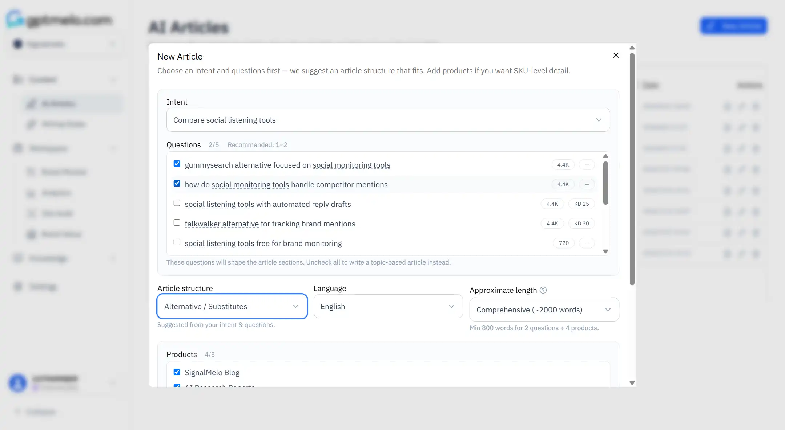
Task: Uncheck the competitor mentions question
Action: (x=177, y=183)
